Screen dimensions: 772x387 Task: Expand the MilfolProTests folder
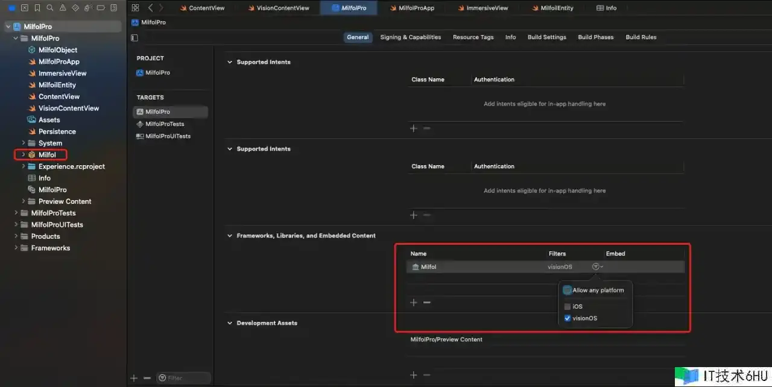tap(16, 213)
